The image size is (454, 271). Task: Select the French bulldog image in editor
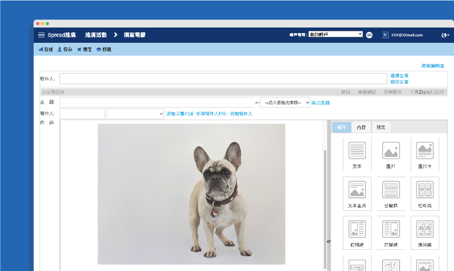[191, 194]
